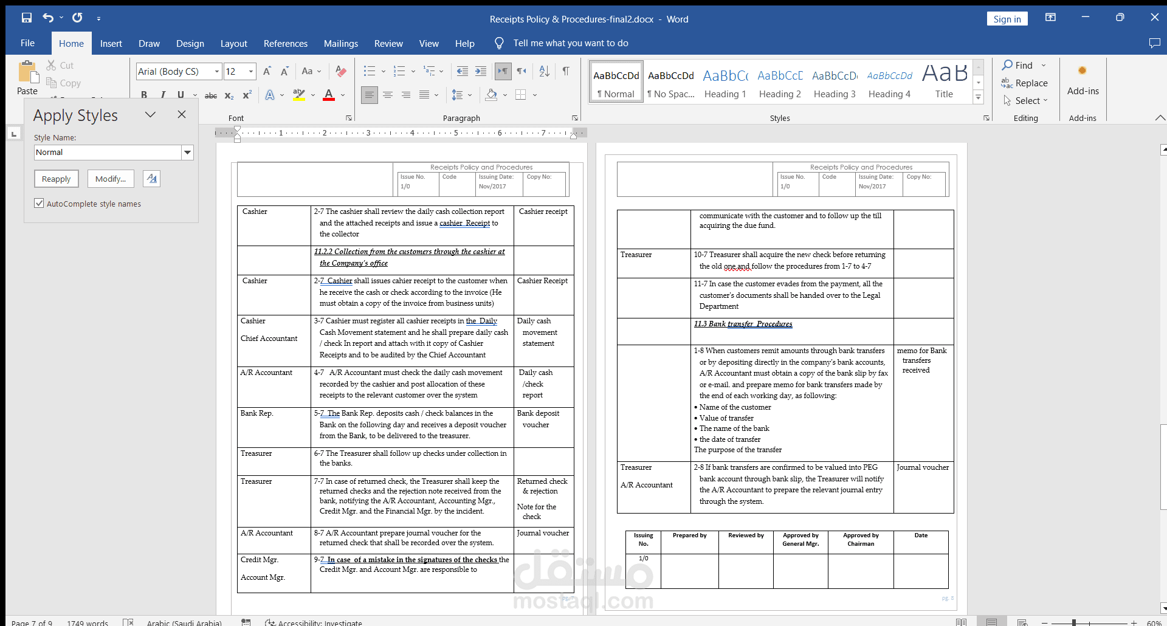Viewport: 1167px width, 626px height.
Task: Click the zoom slider handle
Action: tap(1074, 622)
